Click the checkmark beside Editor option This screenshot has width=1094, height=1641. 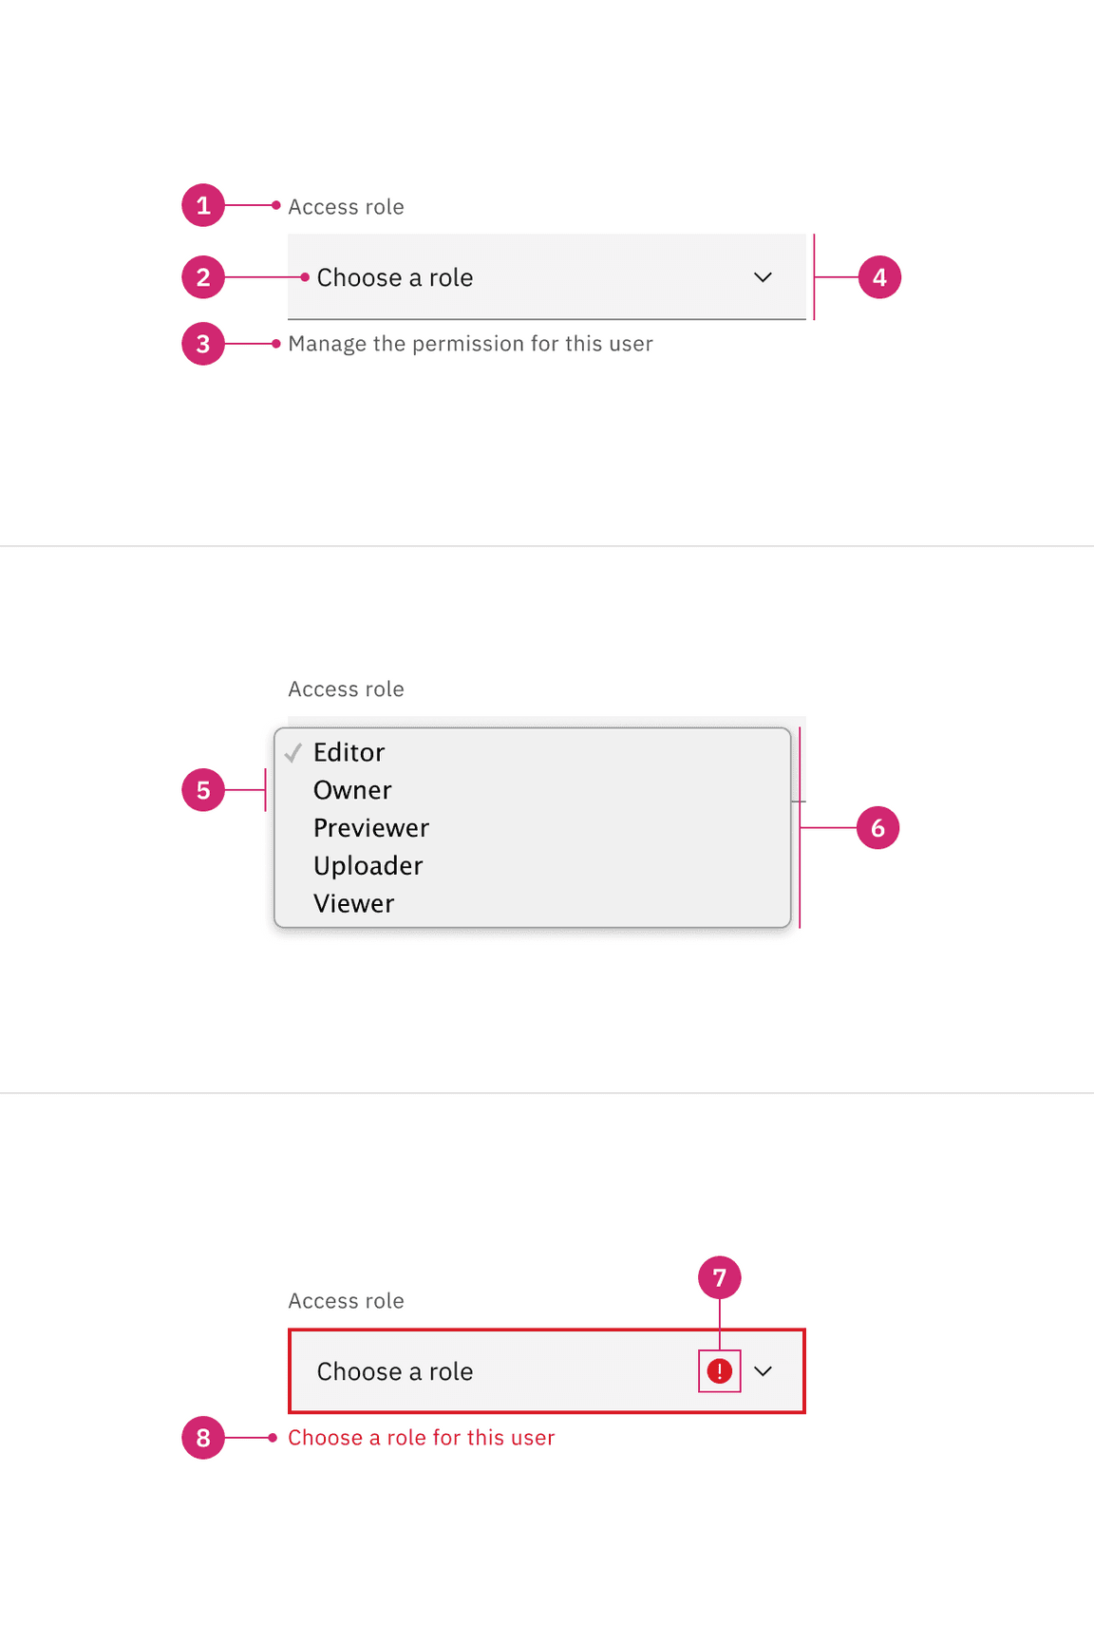pyautogui.click(x=293, y=752)
